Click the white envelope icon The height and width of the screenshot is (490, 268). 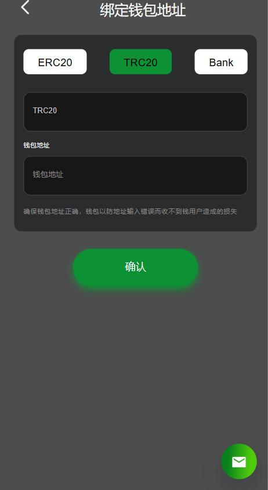(x=239, y=462)
